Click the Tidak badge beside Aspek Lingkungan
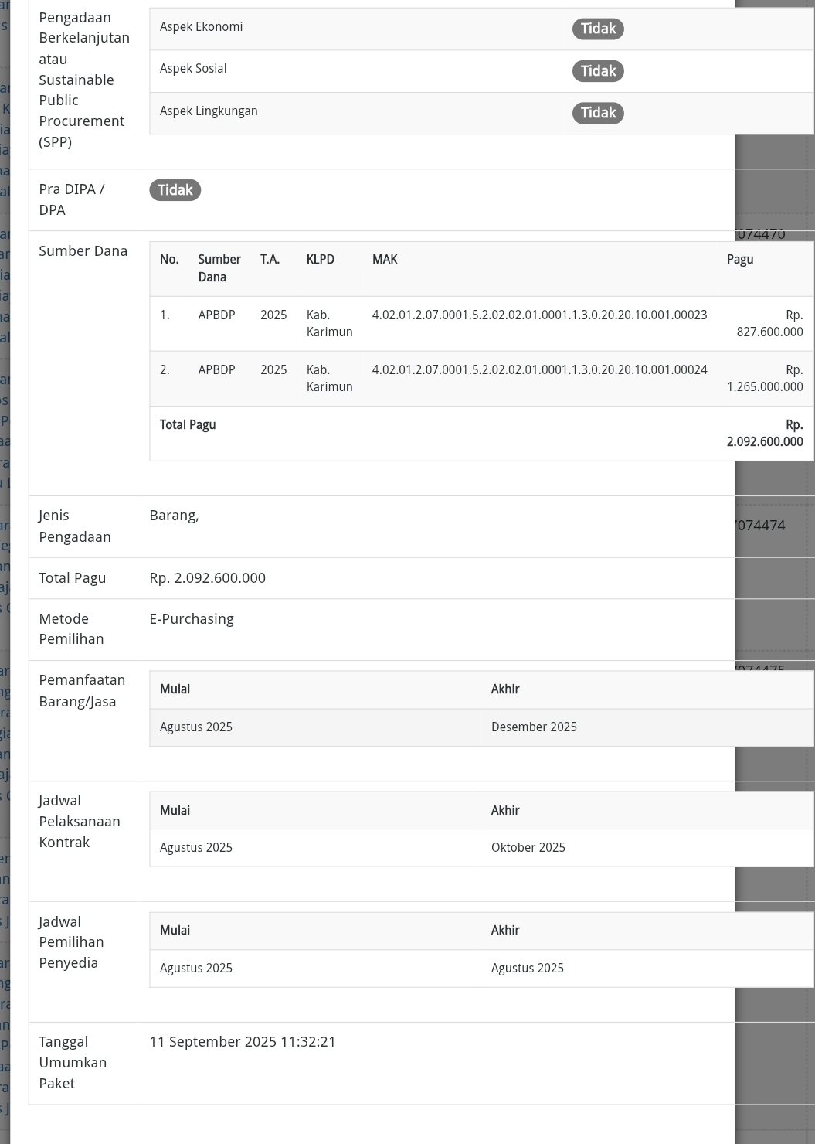 (x=597, y=113)
